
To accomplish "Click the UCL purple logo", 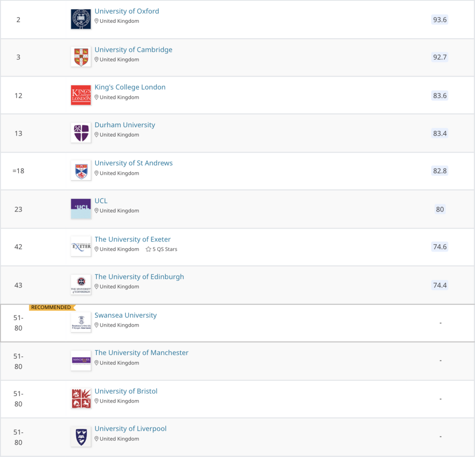I will tap(81, 209).
